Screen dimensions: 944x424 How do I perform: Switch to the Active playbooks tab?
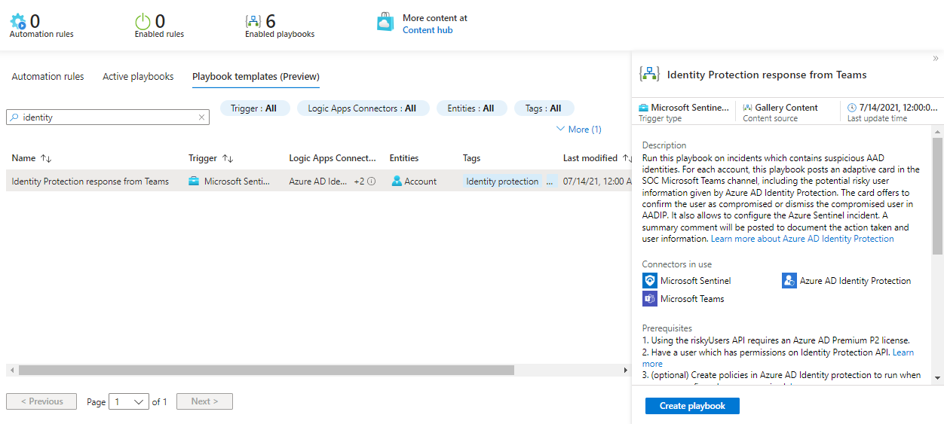(x=138, y=77)
